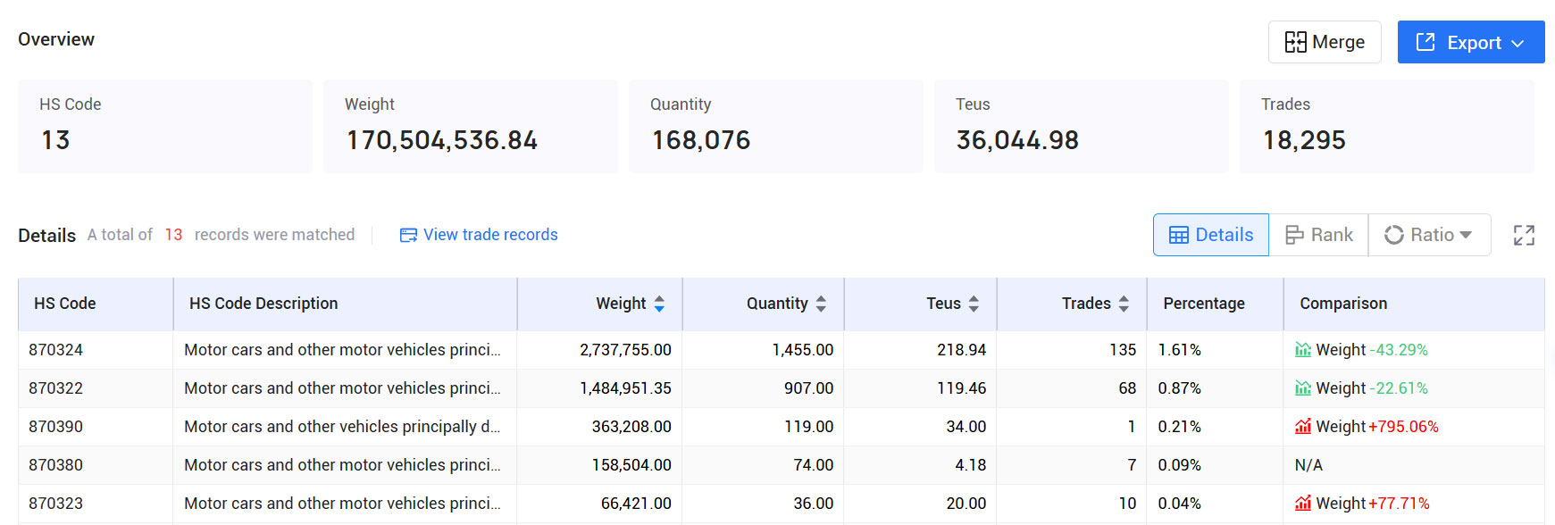Click the description in the 870390 row
The height and width of the screenshot is (525, 1555).
(342, 427)
